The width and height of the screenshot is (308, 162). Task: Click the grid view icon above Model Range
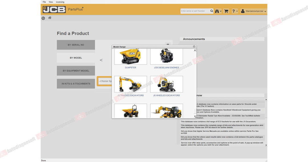(x=168, y=44)
